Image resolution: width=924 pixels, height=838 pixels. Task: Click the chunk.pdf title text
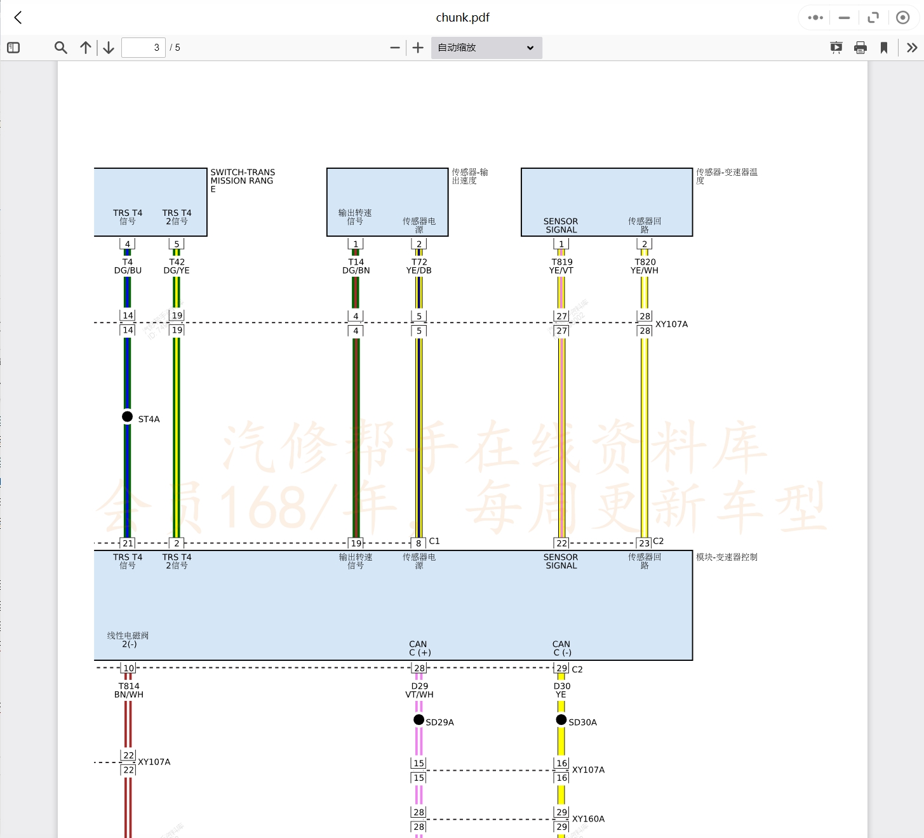pos(462,18)
